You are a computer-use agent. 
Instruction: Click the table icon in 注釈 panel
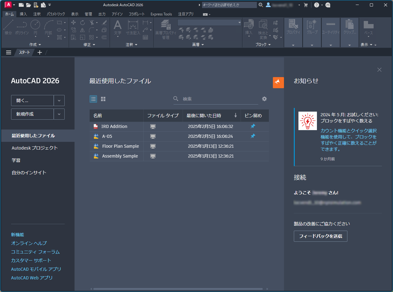pyautogui.click(x=145, y=37)
